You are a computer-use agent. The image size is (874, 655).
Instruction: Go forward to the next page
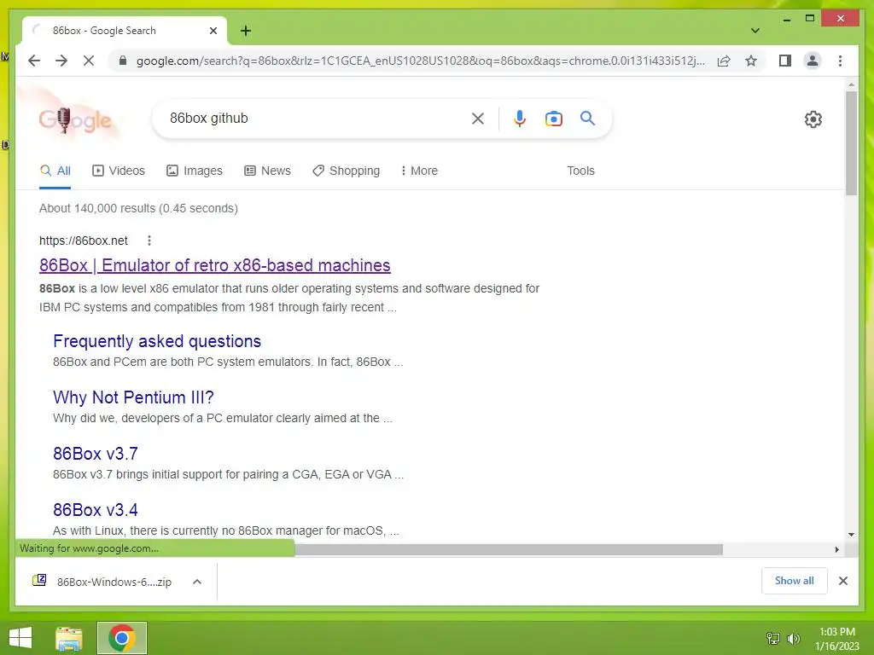[61, 61]
